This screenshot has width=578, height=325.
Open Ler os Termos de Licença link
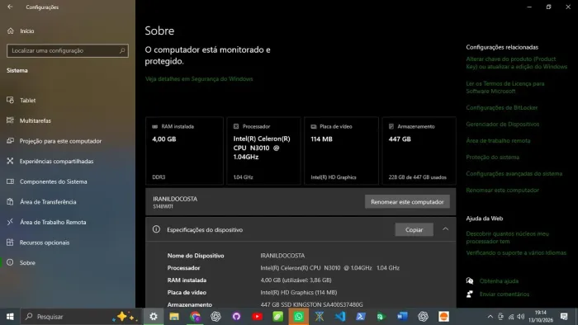pyautogui.click(x=505, y=87)
